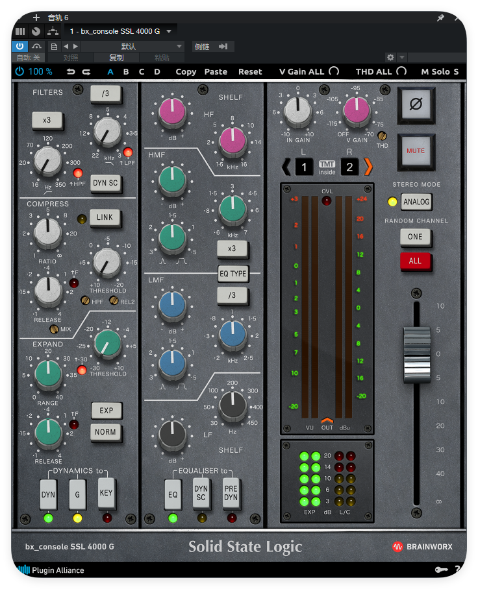This screenshot has height=589, width=478.
Task: Click the bypass arc icon next to power
Action: pos(36,46)
